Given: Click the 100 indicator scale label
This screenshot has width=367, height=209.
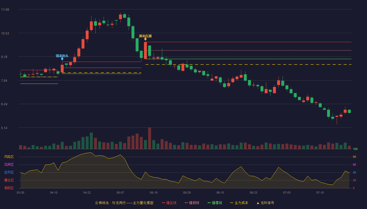Looking at the screenshot, I should (355, 149).
